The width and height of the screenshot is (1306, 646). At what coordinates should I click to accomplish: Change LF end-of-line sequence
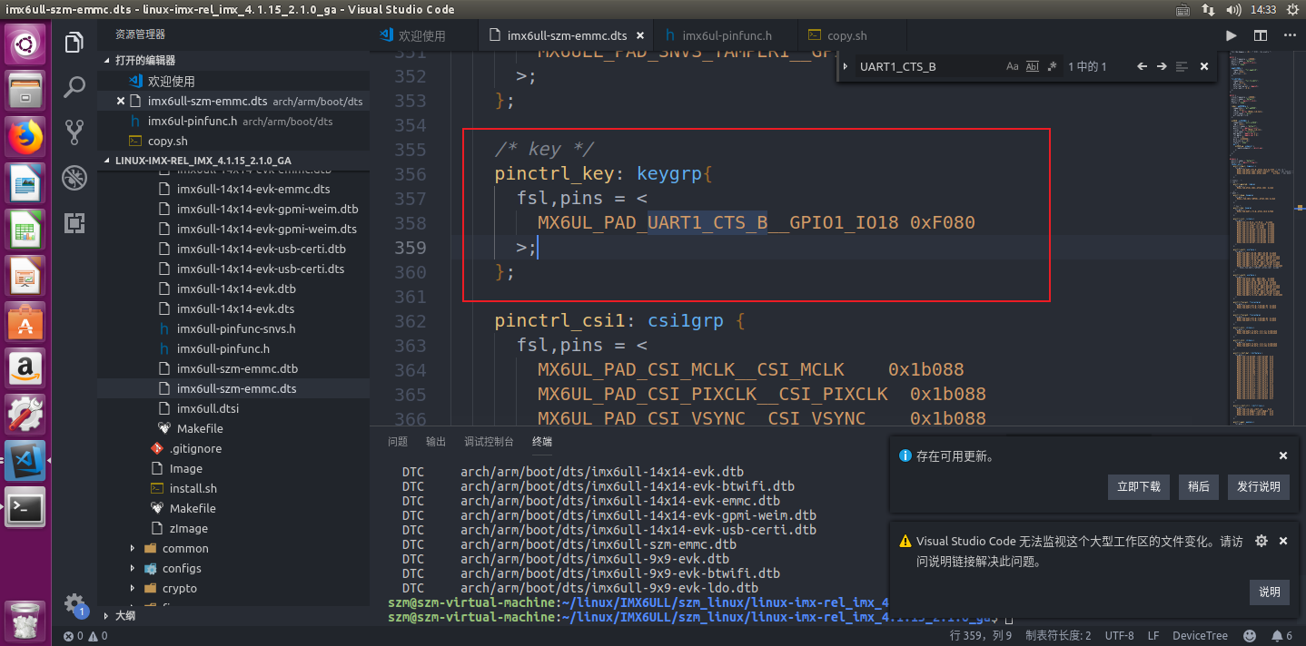tap(1153, 636)
